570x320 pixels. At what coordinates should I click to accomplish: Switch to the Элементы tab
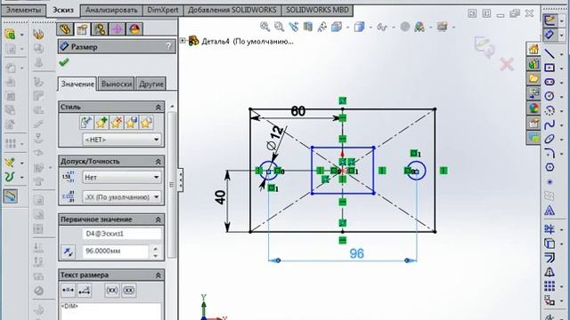click(23, 10)
